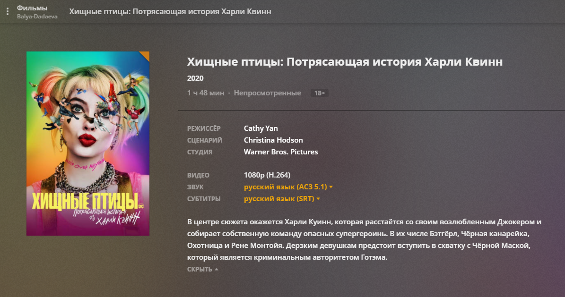This screenshot has height=297, width=565.
Task: Click the Непросмотренные watched status
Action: click(267, 93)
